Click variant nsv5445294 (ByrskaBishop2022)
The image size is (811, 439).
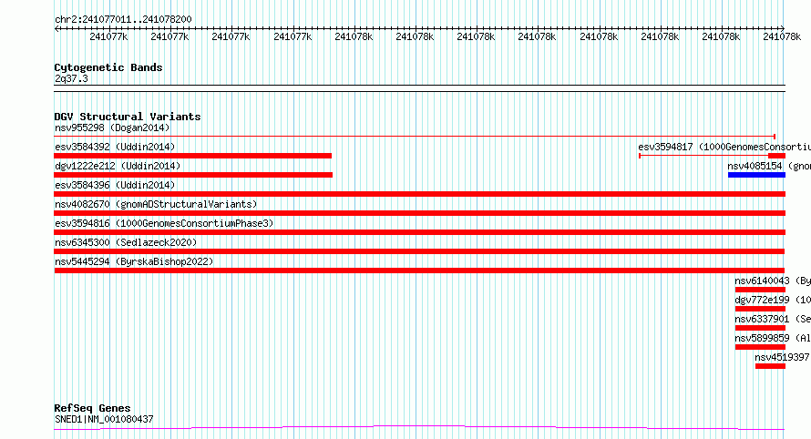[134, 261]
